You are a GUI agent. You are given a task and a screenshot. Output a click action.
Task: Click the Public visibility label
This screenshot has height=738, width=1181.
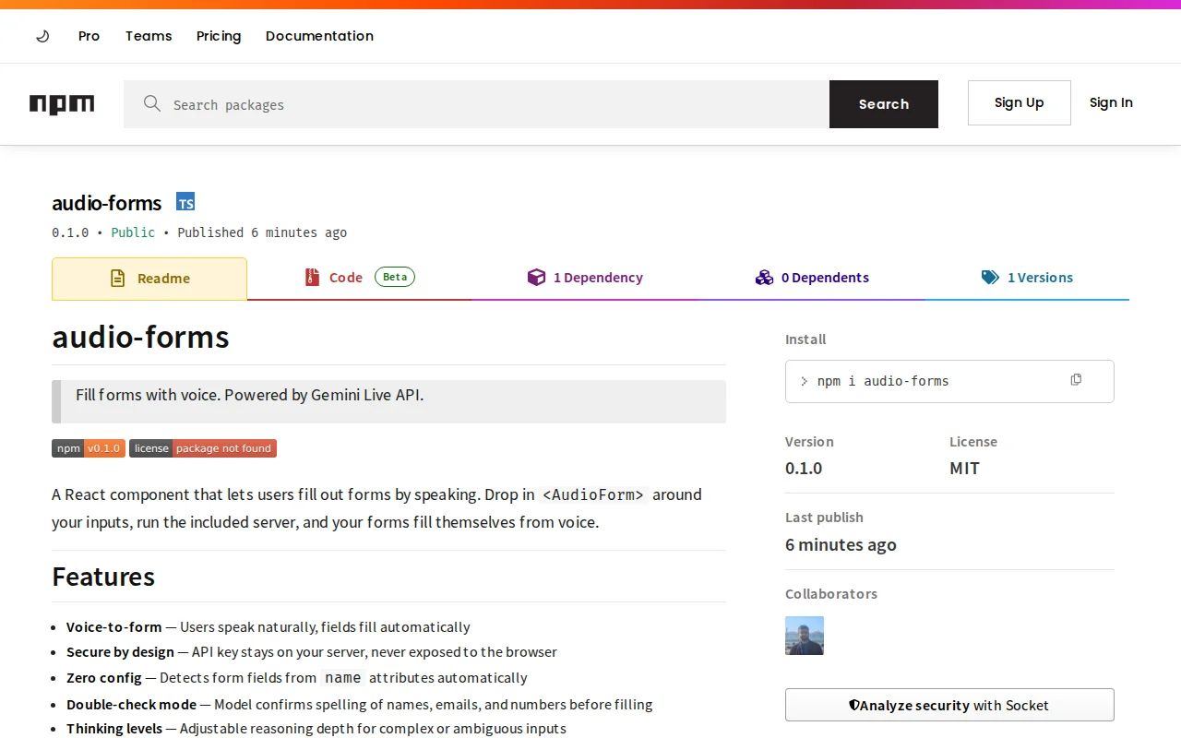point(133,232)
